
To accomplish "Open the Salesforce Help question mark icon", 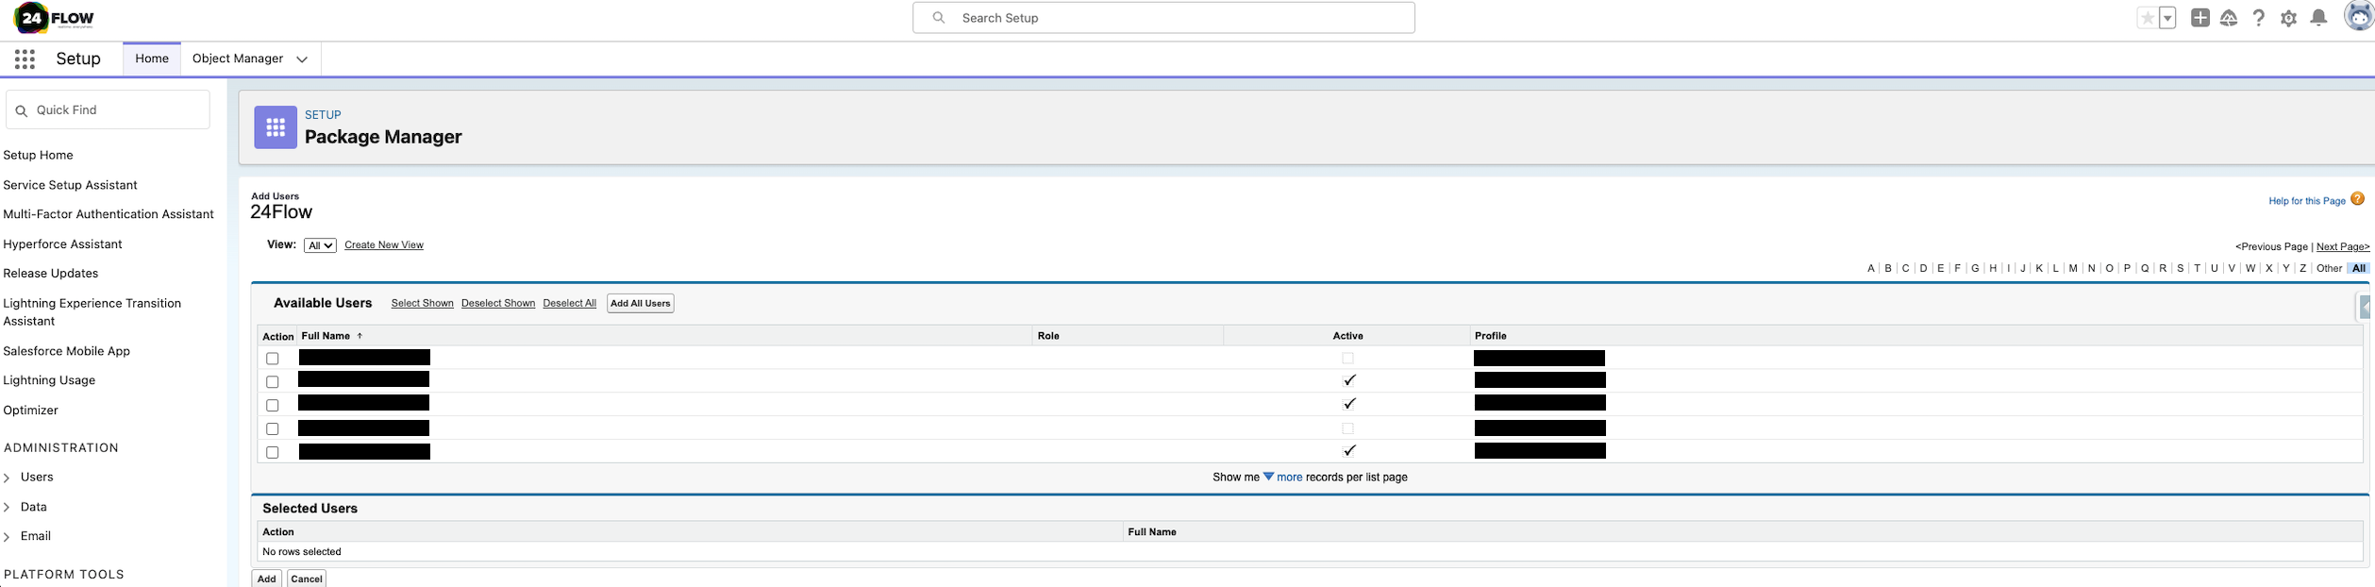I will coord(2259,18).
